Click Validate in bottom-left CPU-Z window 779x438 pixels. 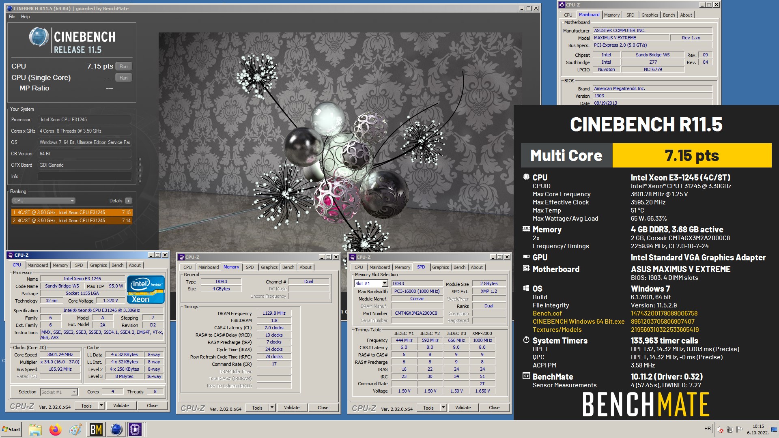click(x=121, y=406)
